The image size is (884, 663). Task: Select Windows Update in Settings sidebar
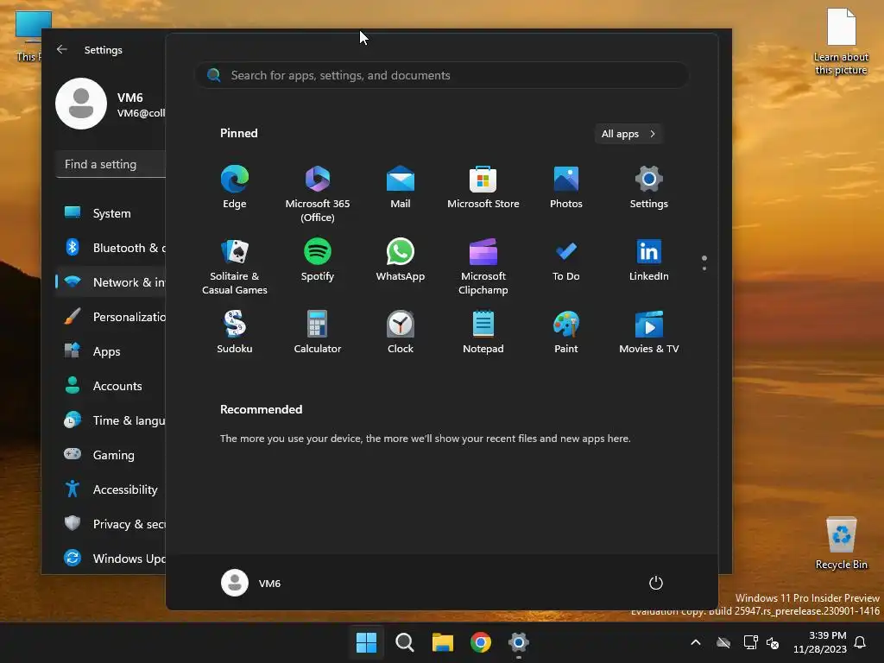coord(110,559)
